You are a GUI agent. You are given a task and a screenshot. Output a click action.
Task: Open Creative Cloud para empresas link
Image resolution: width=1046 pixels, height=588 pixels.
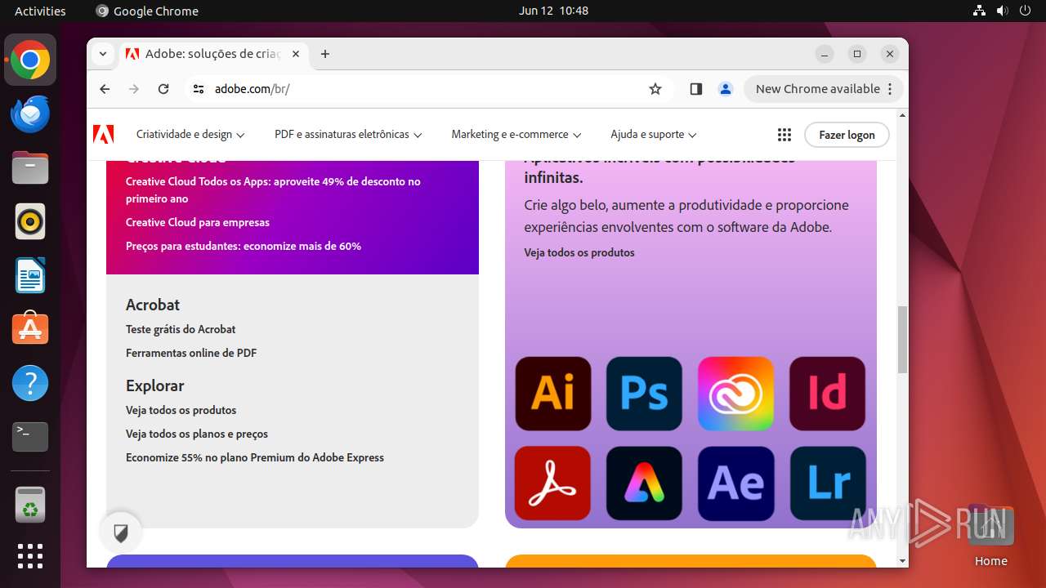(x=198, y=222)
